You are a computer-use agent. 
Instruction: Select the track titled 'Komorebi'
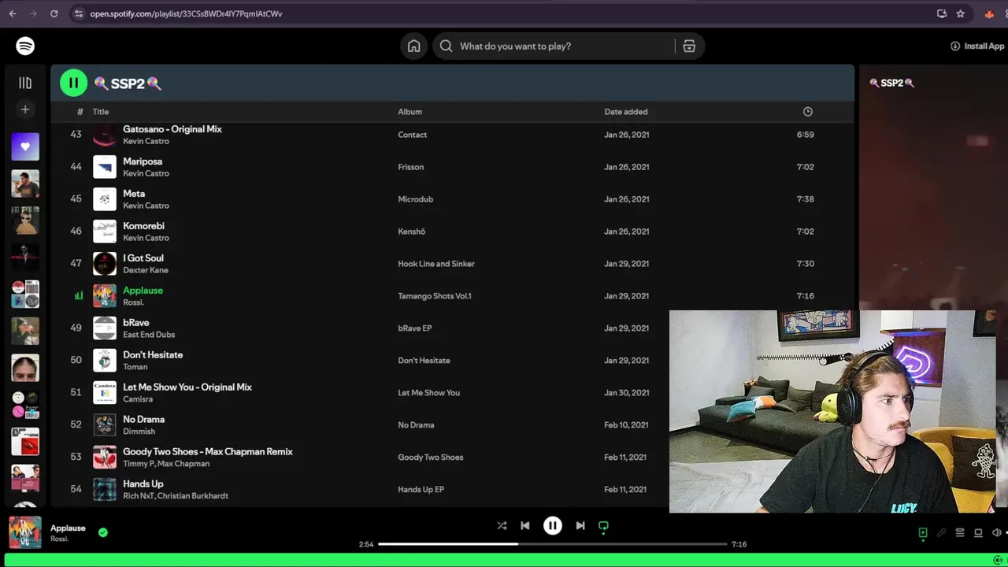coord(143,226)
